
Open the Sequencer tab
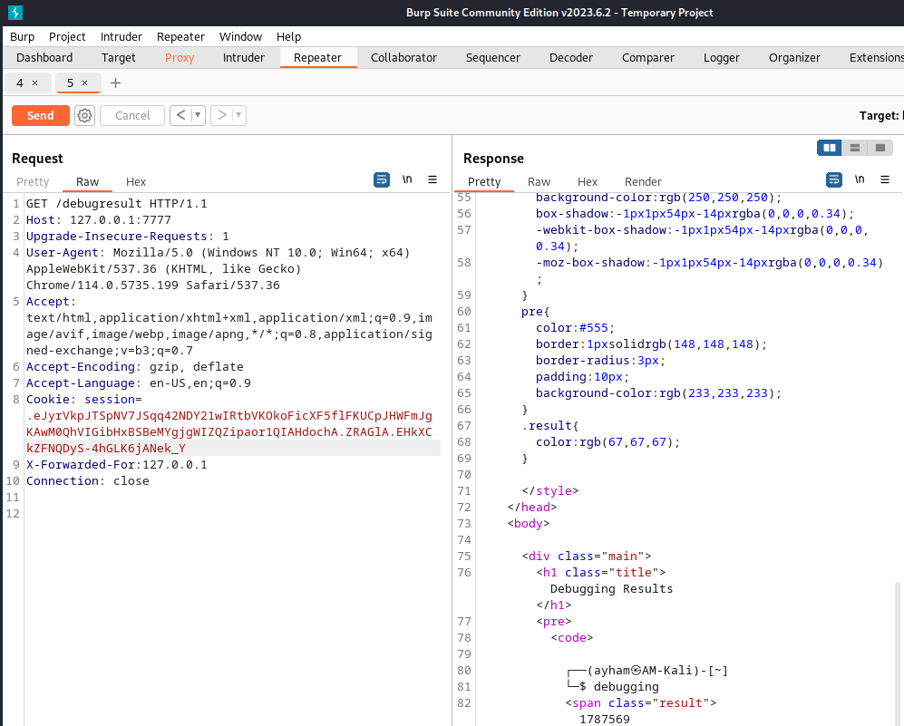tap(493, 58)
